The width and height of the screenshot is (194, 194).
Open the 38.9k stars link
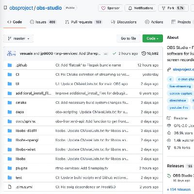point(183,133)
